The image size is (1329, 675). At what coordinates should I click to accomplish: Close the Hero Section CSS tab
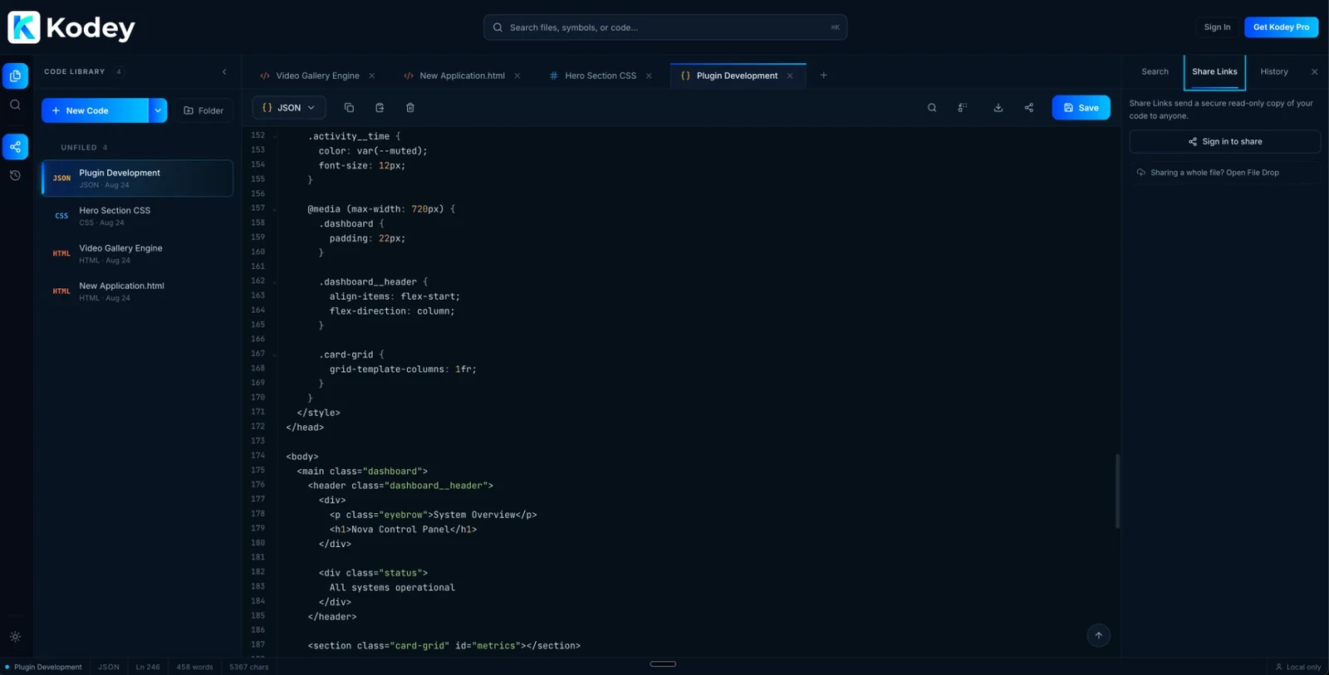click(x=649, y=76)
